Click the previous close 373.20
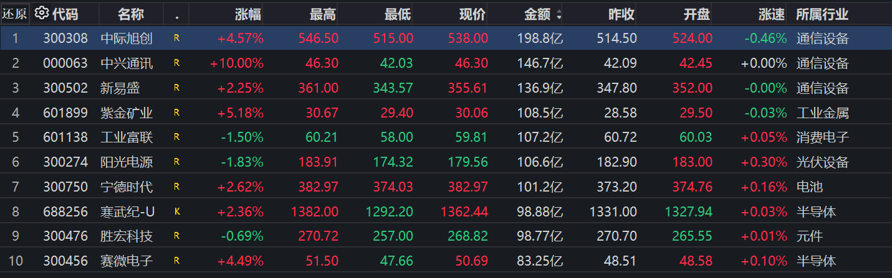 (x=616, y=187)
